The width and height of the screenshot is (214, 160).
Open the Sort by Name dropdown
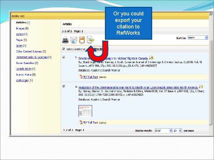pyautogui.click(x=198, y=38)
